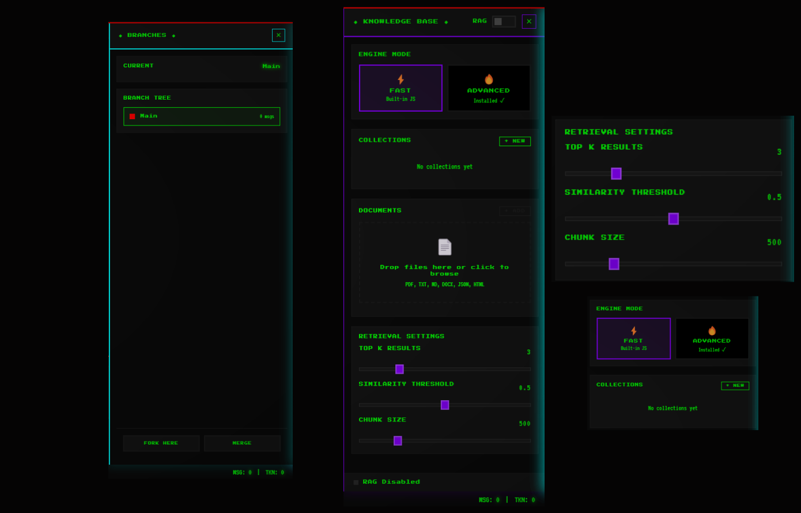Click the flame icon in the small floating Engine Mode card
This screenshot has width=801, height=513.
[x=712, y=330]
